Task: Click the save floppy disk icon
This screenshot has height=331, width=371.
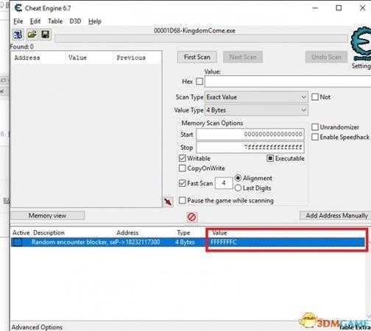Action: [46, 35]
